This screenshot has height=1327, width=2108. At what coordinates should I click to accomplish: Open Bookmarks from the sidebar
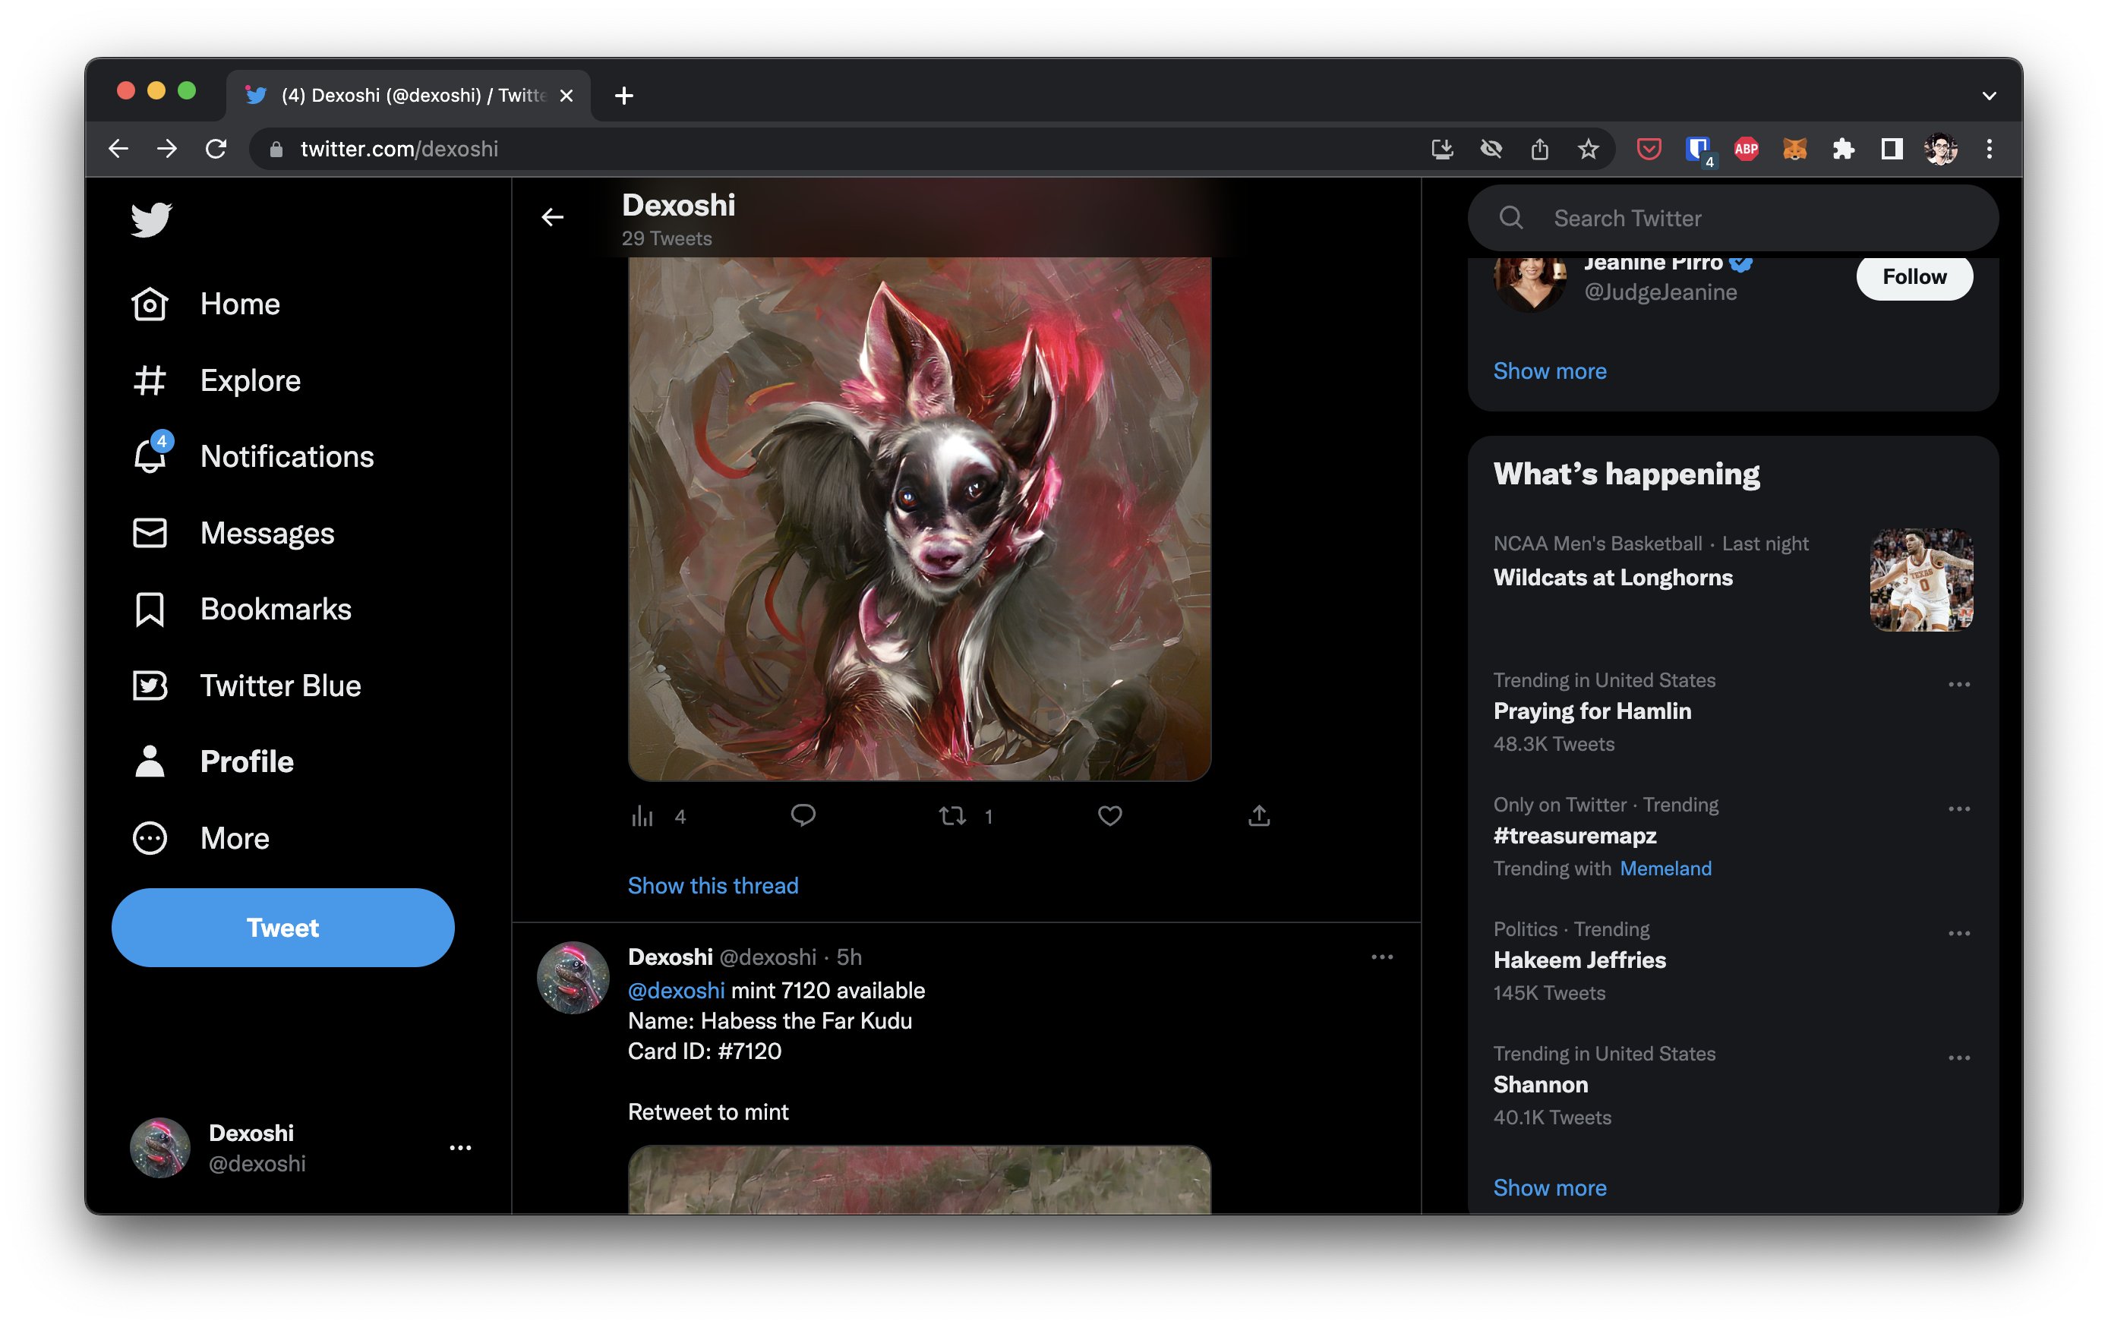click(x=241, y=610)
